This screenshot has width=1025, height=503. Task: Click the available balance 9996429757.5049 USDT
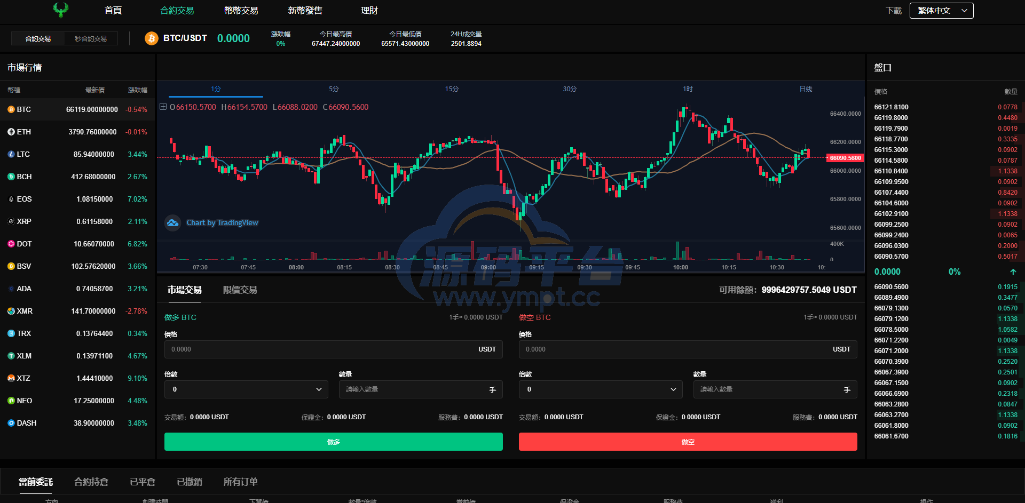pos(809,290)
